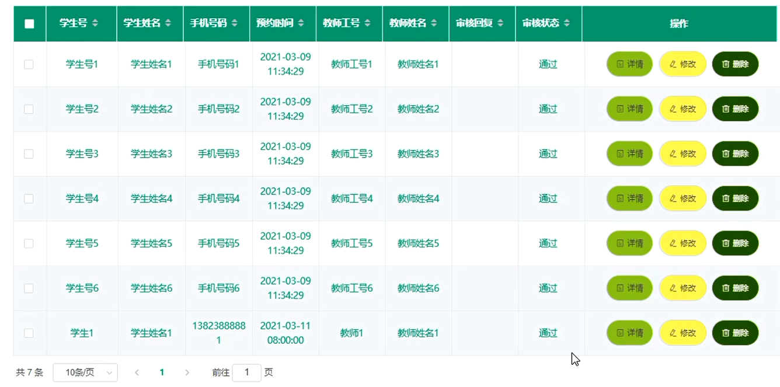This screenshot has height=387, width=780.
Task: Check the row checkbox for 学生号3
Action: 29,154
